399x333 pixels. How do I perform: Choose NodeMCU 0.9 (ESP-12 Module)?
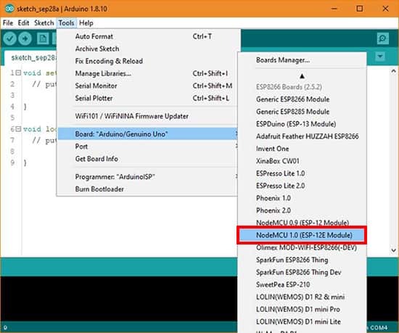click(x=302, y=222)
